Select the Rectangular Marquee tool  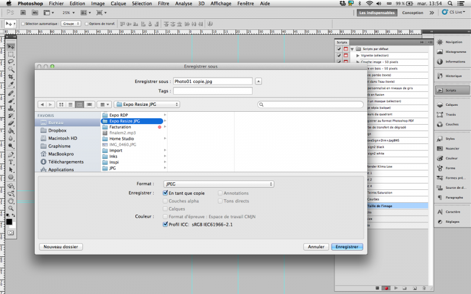tap(11, 54)
